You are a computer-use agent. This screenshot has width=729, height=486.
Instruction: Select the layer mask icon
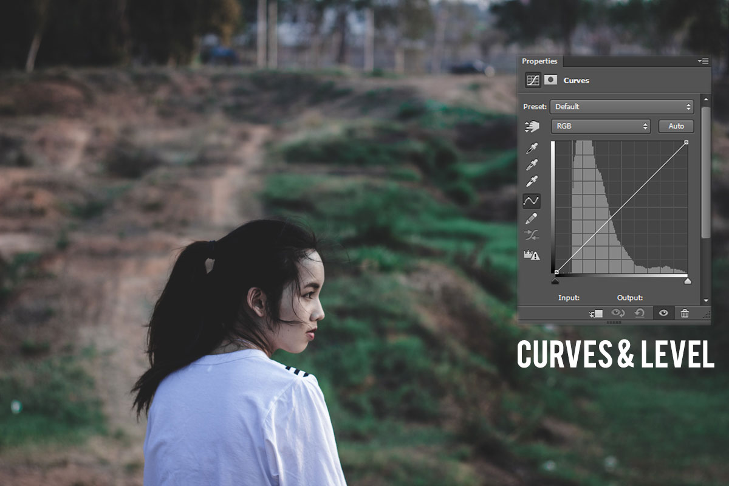click(550, 80)
